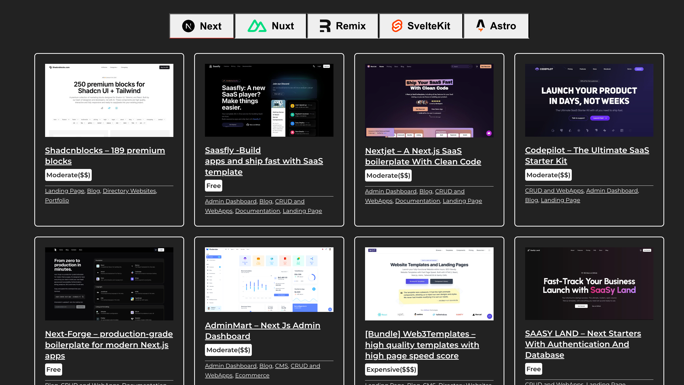Open Admin Dashboard category on Saasfly card
Viewport: 684px width, 385px height.
(x=231, y=202)
